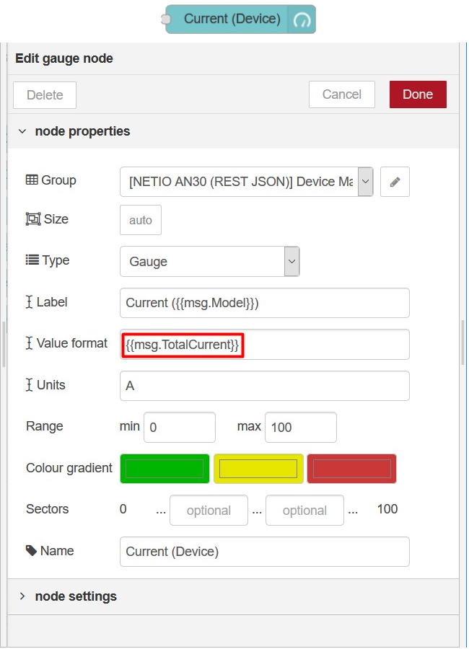Click the Delete button
This screenshot has width=469, height=649.
click(x=45, y=95)
